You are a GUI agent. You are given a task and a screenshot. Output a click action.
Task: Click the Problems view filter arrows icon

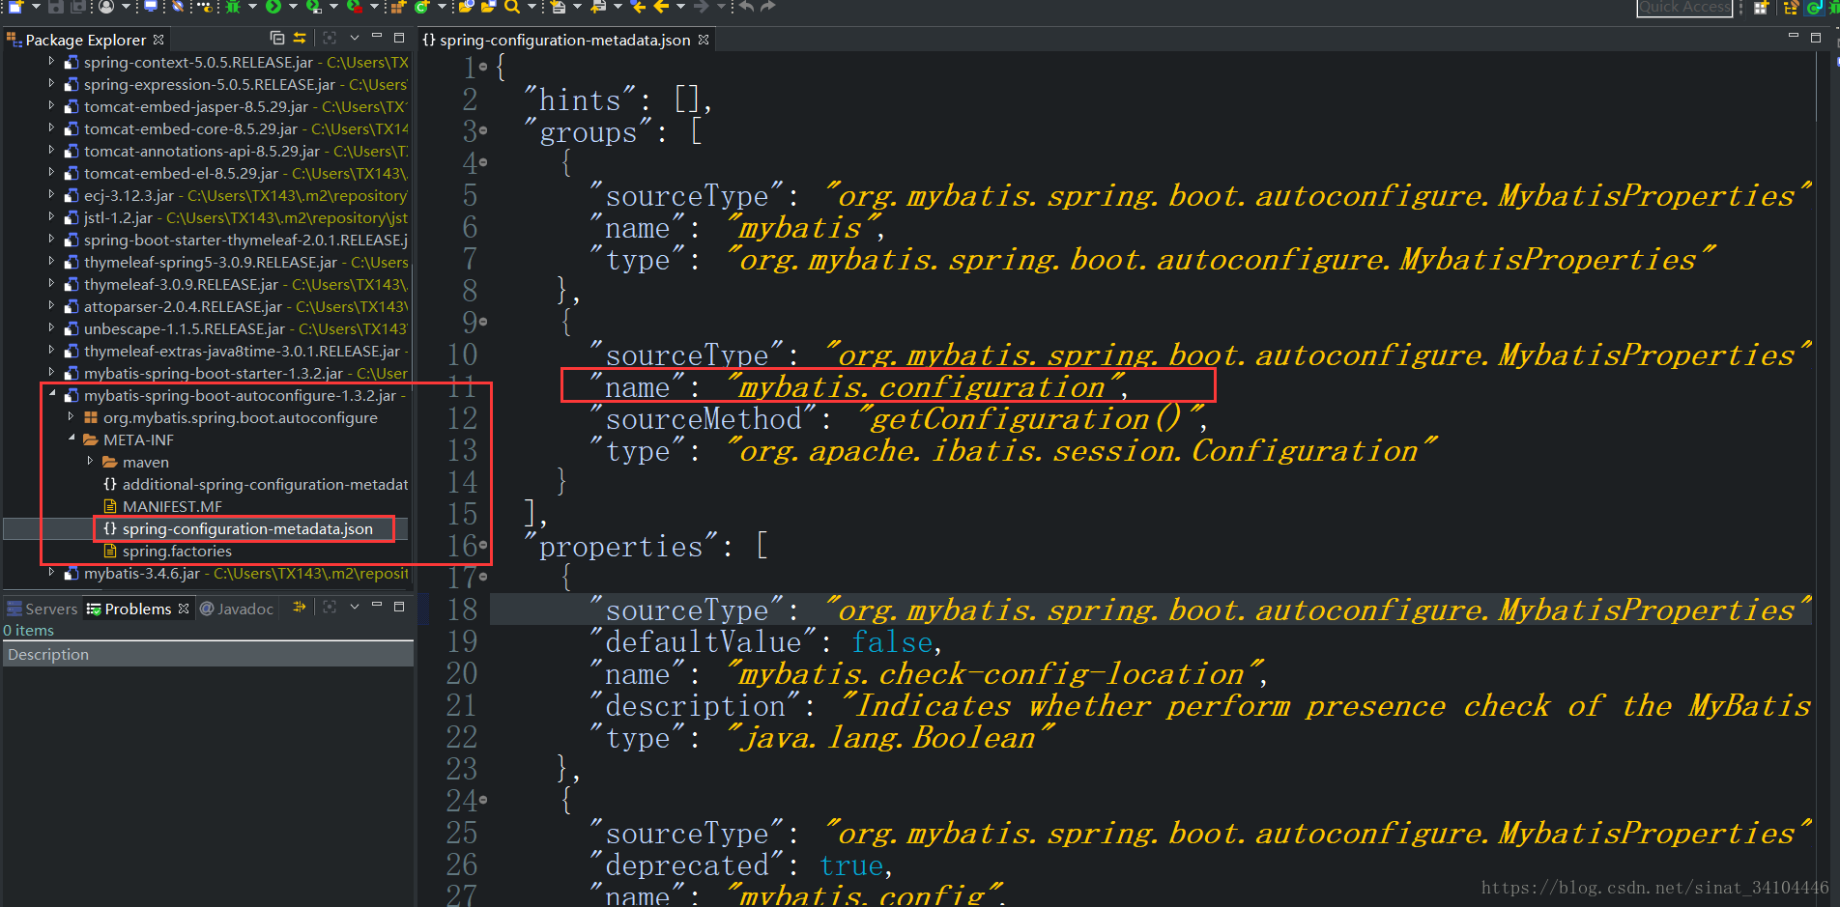click(x=300, y=607)
